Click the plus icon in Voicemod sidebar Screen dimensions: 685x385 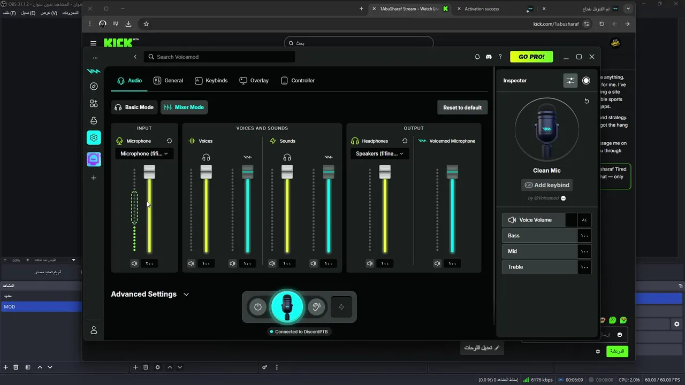pyautogui.click(x=94, y=178)
